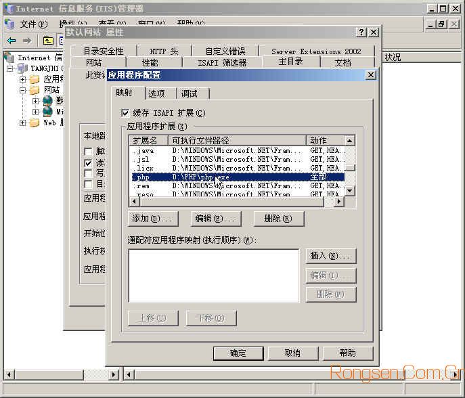
Task: Click the forward arrow toolbar icon
Action: click(27, 41)
